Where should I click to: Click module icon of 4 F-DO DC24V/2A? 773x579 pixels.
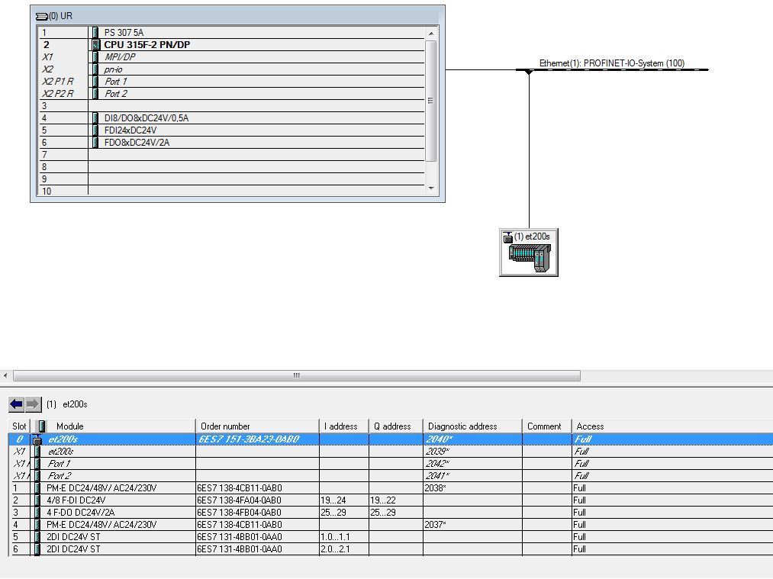[x=37, y=513]
